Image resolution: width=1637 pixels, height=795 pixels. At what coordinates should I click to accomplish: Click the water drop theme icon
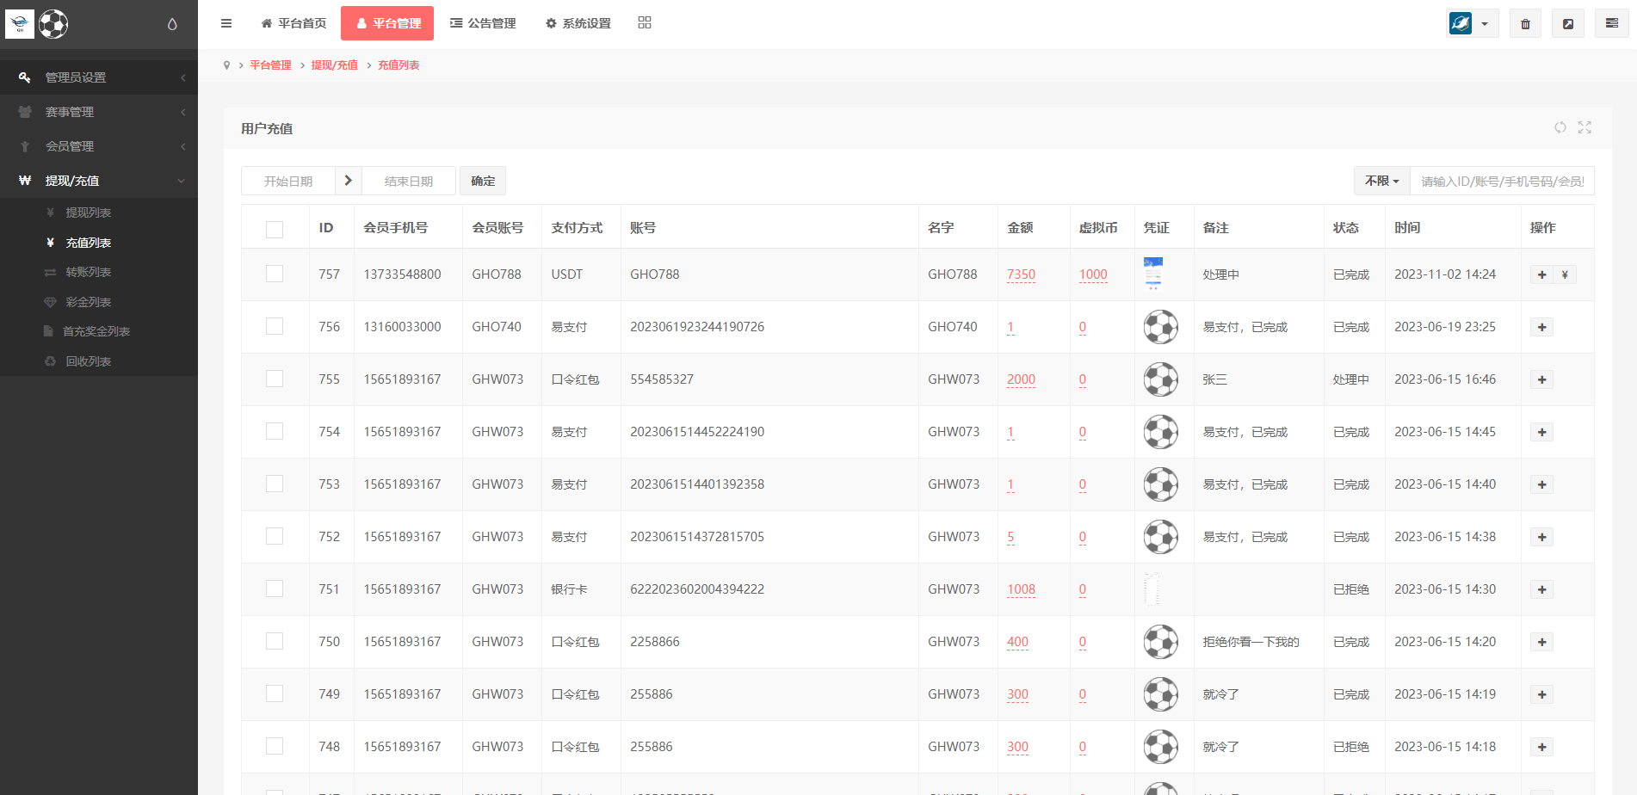[172, 24]
